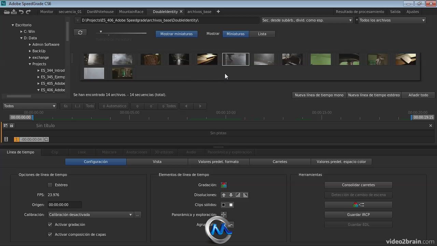Close the DoubleIdentity tab

point(181,12)
